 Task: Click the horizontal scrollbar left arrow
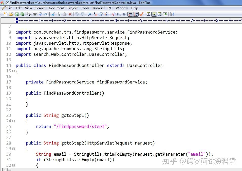5,170
